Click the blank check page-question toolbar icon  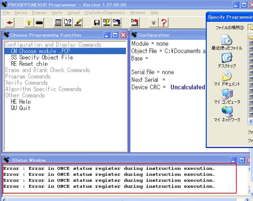click(x=68, y=22)
